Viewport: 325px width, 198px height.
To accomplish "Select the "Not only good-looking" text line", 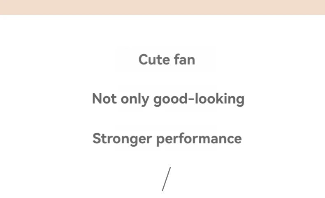I will (168, 99).
